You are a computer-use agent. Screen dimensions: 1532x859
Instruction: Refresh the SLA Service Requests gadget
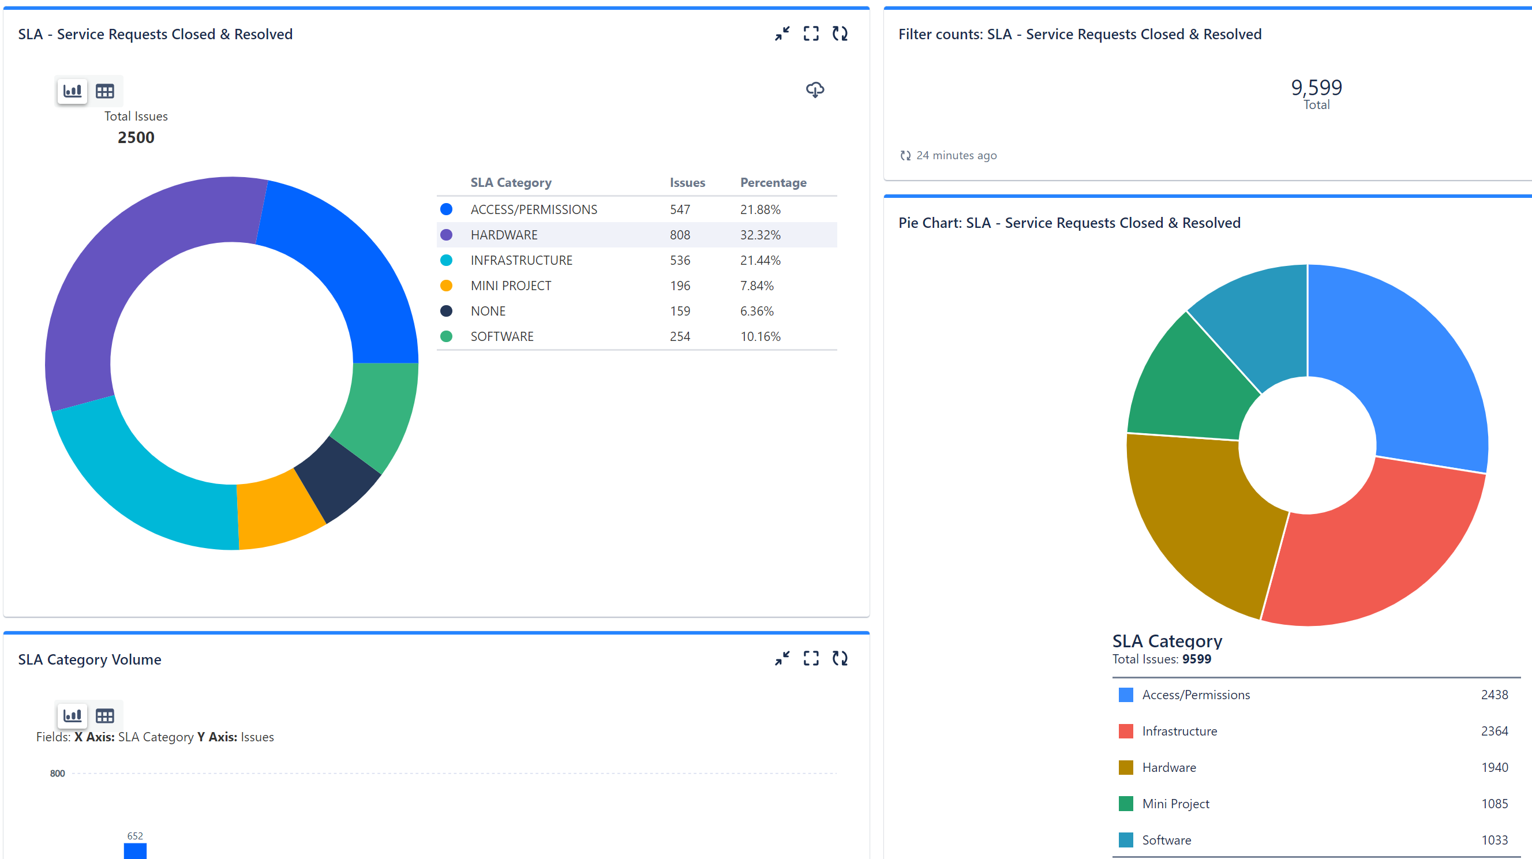(840, 34)
